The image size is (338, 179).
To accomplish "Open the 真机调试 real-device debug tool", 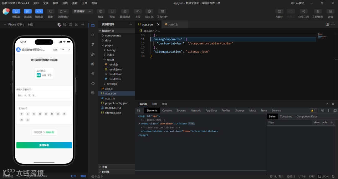I will (125, 12).
